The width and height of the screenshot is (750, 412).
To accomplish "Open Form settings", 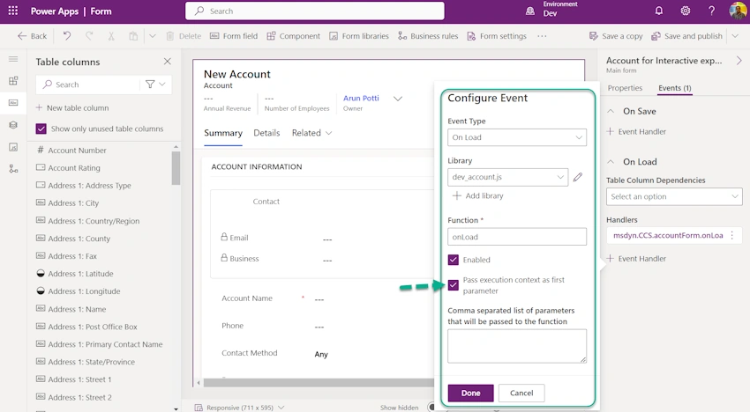I will [497, 36].
